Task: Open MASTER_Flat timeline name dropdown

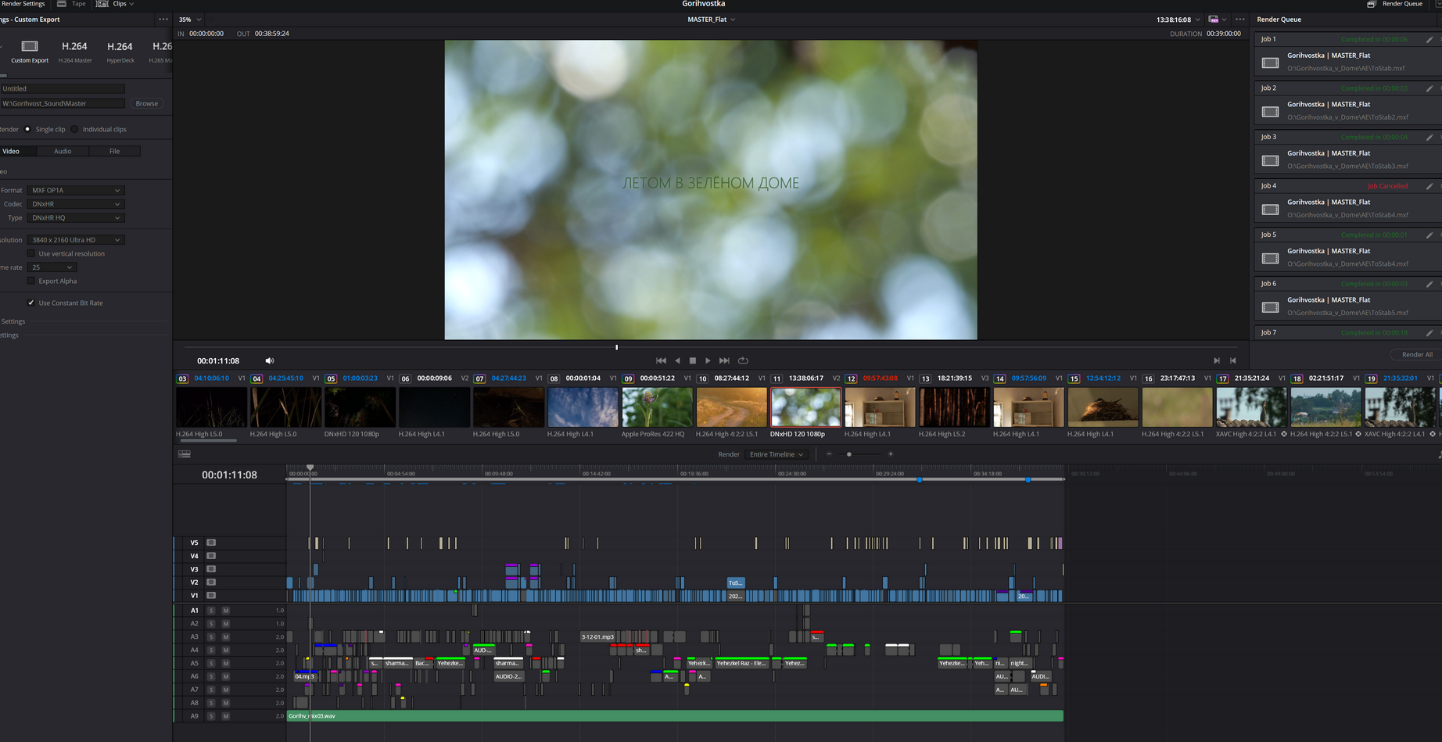Action: (x=711, y=20)
